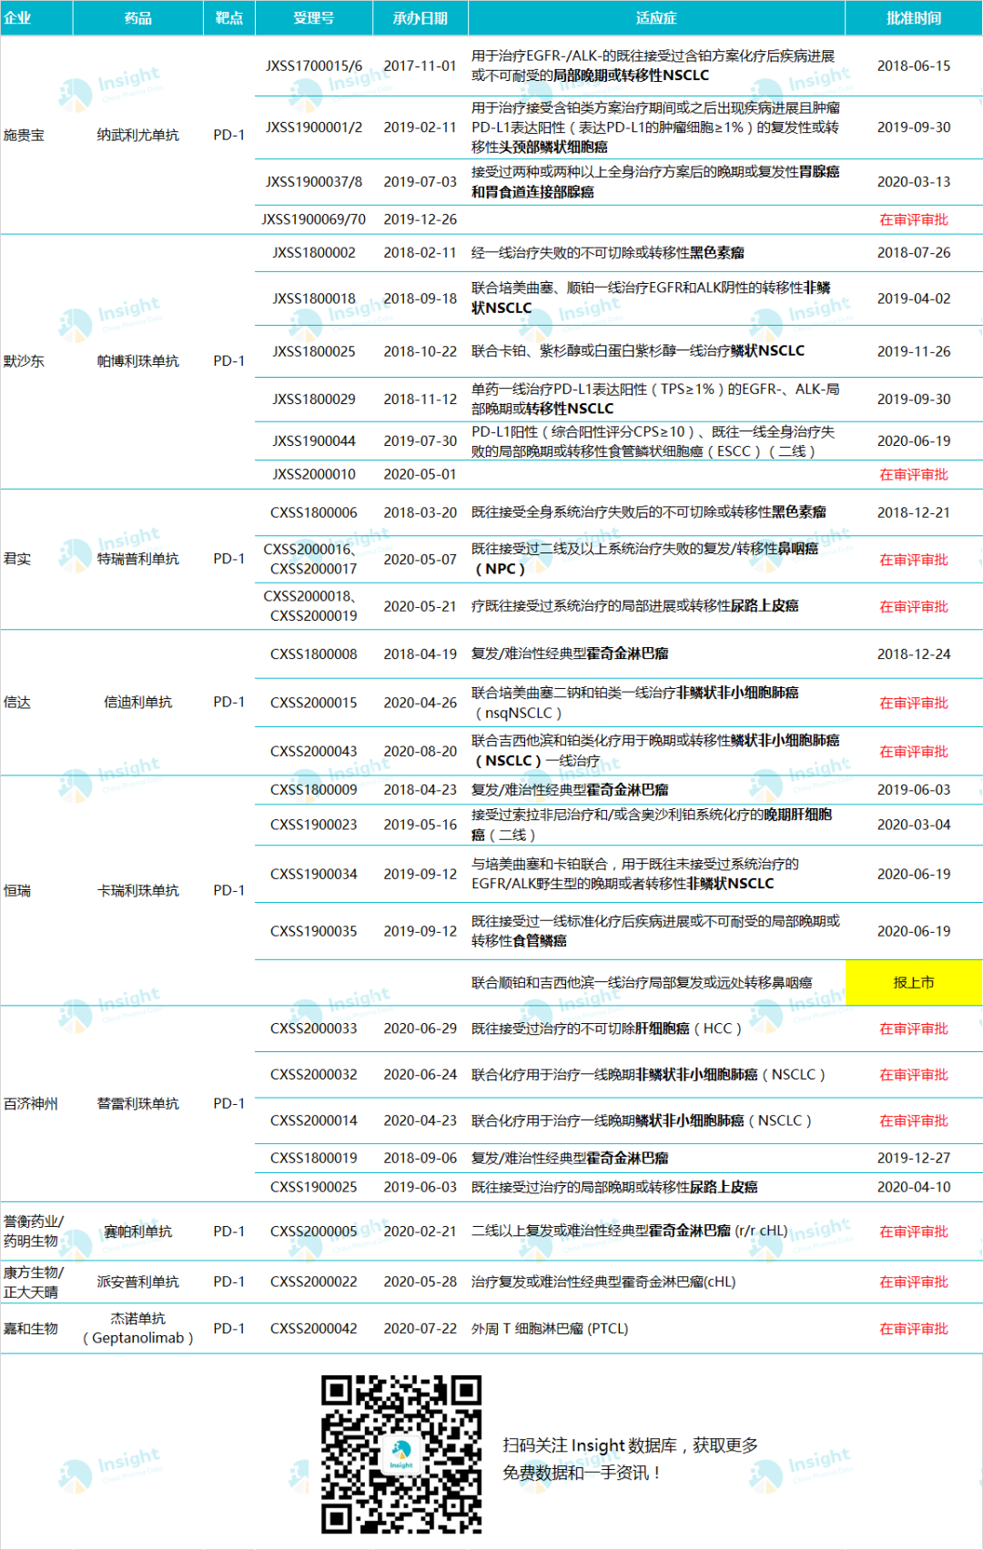Viewport: 983px width, 1550px height.
Task: Select the 恒瑞 company cell
Action: point(17,890)
